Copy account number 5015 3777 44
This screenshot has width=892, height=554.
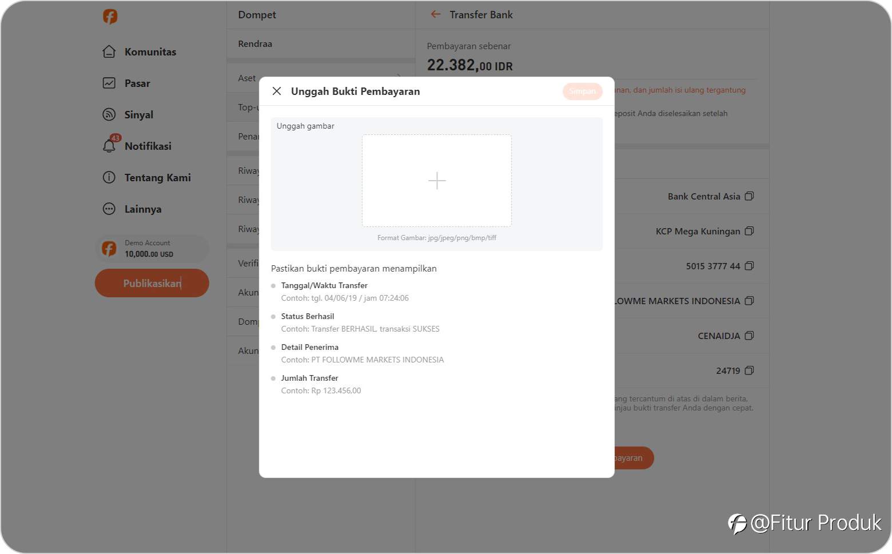[749, 266]
